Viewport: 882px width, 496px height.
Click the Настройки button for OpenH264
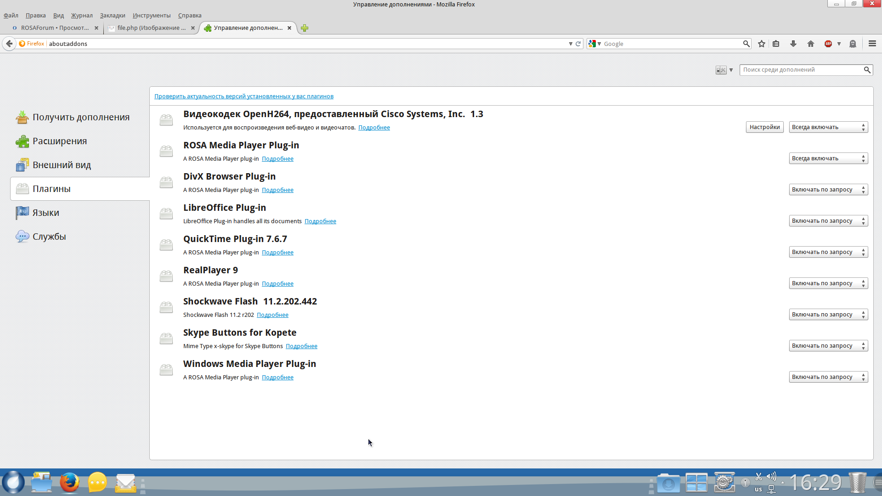tap(764, 127)
